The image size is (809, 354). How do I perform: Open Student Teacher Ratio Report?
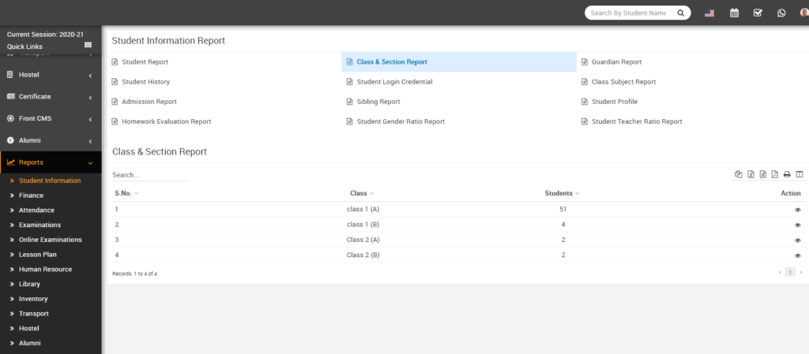point(638,122)
